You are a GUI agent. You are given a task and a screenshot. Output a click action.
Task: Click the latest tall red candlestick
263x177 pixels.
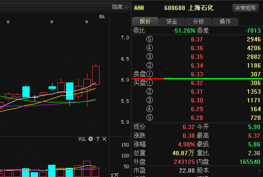[x=96, y=75]
